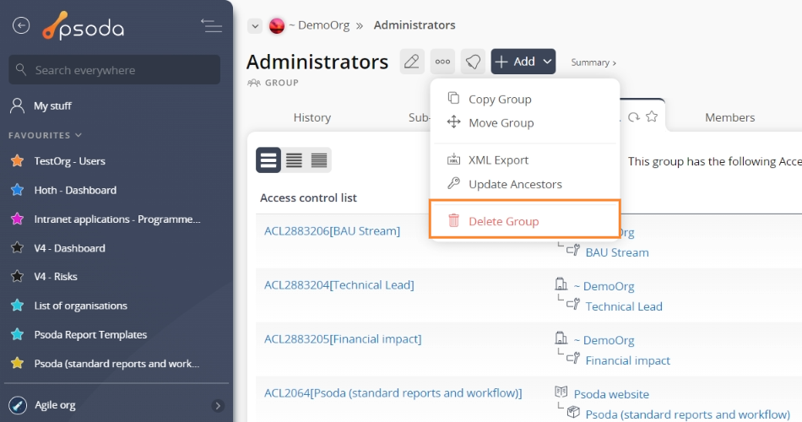
Task: Open List of organisations favourite
Action: (x=81, y=306)
